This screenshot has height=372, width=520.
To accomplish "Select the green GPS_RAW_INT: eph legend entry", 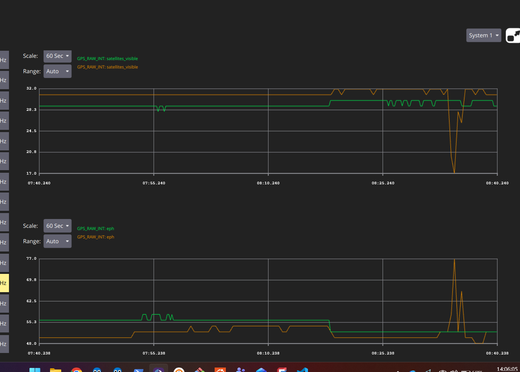I will click(x=96, y=229).
